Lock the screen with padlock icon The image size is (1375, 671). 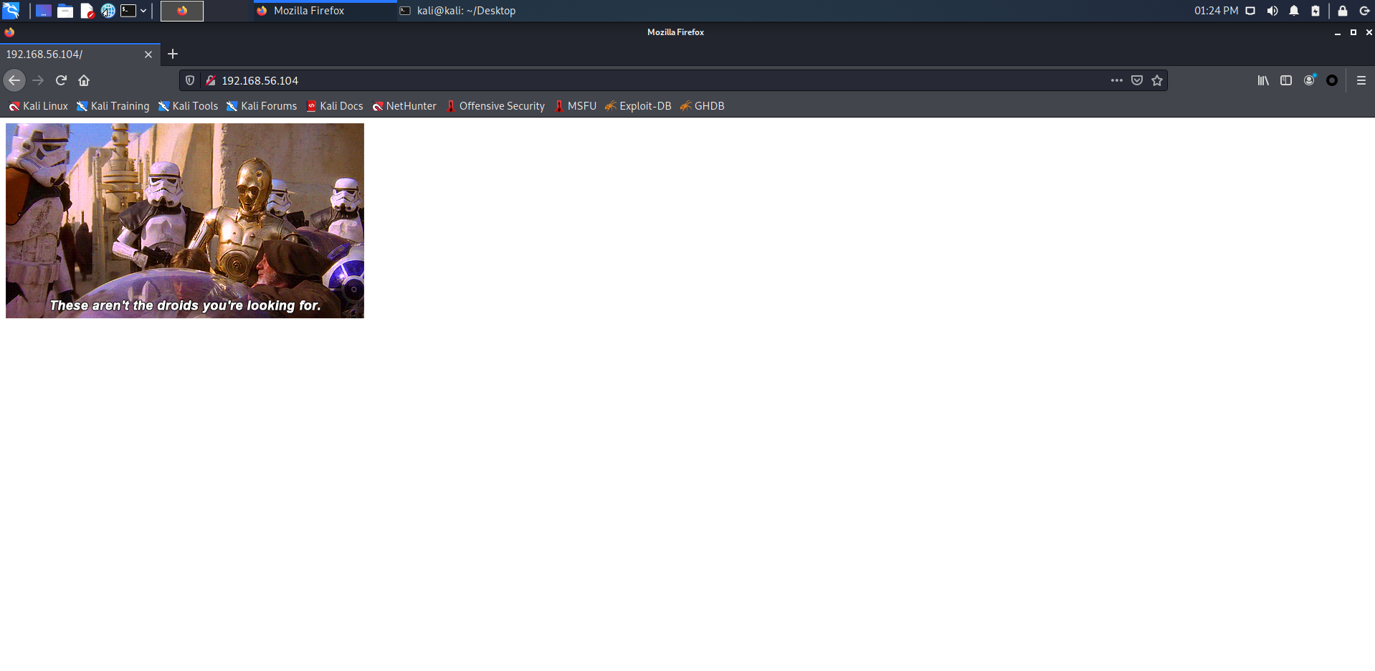1343,11
